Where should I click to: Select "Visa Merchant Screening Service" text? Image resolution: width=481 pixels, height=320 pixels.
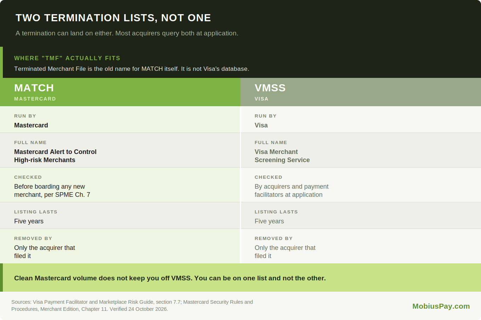point(282,156)
